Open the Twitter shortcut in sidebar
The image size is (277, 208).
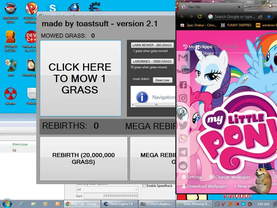coord(183,125)
